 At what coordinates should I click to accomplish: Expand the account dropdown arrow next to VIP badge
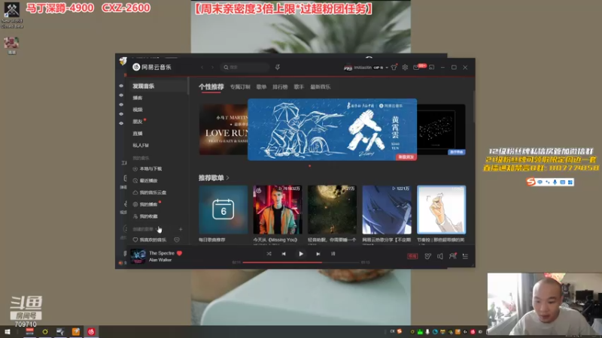[387, 68]
